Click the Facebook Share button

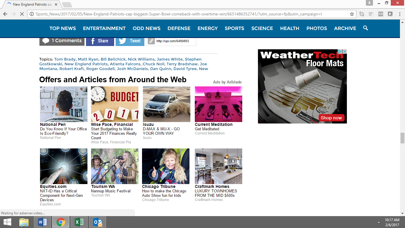(100, 41)
